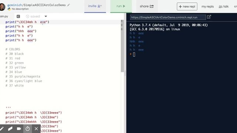Click the Python 3.7.4 version line in console

pyautogui.click(x=169, y=25)
